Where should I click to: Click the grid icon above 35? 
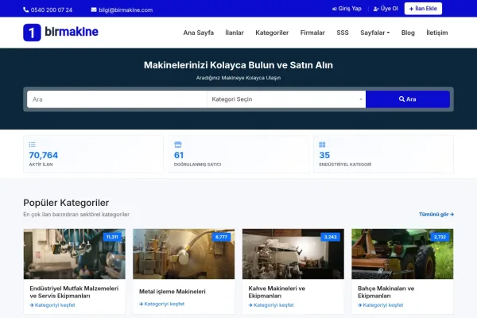322,145
